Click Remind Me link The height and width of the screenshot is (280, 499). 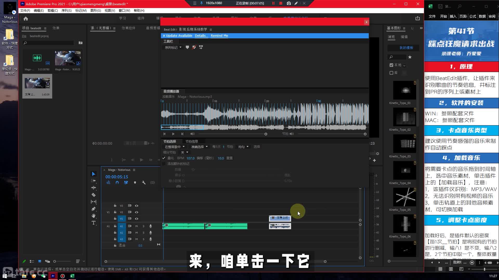click(219, 36)
